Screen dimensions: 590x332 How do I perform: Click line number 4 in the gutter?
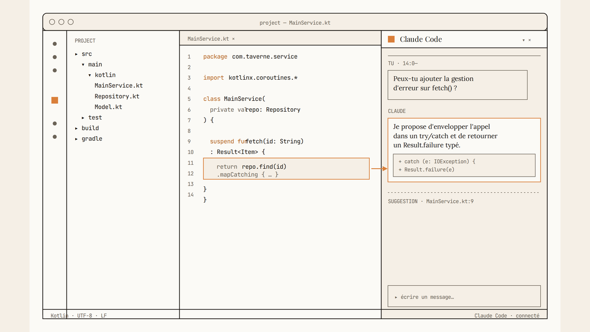189,89
